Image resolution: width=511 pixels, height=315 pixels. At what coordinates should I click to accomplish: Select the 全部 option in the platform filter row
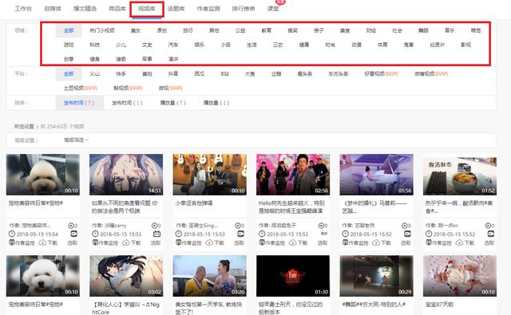(69, 74)
